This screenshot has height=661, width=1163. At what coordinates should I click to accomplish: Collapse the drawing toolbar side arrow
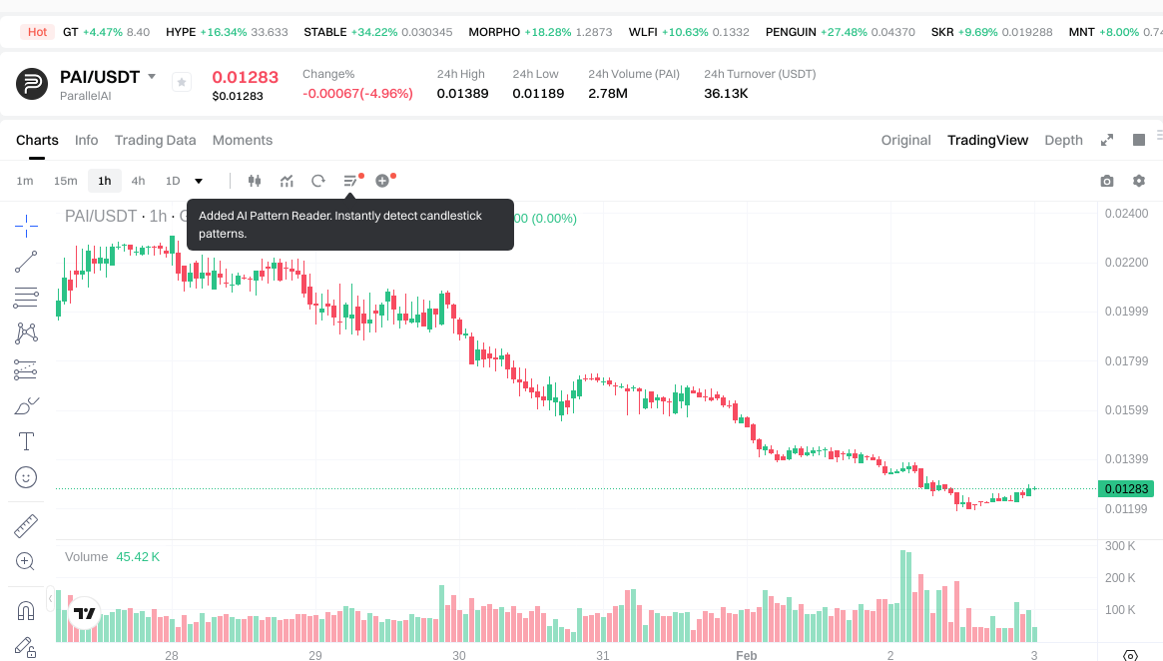(51, 599)
